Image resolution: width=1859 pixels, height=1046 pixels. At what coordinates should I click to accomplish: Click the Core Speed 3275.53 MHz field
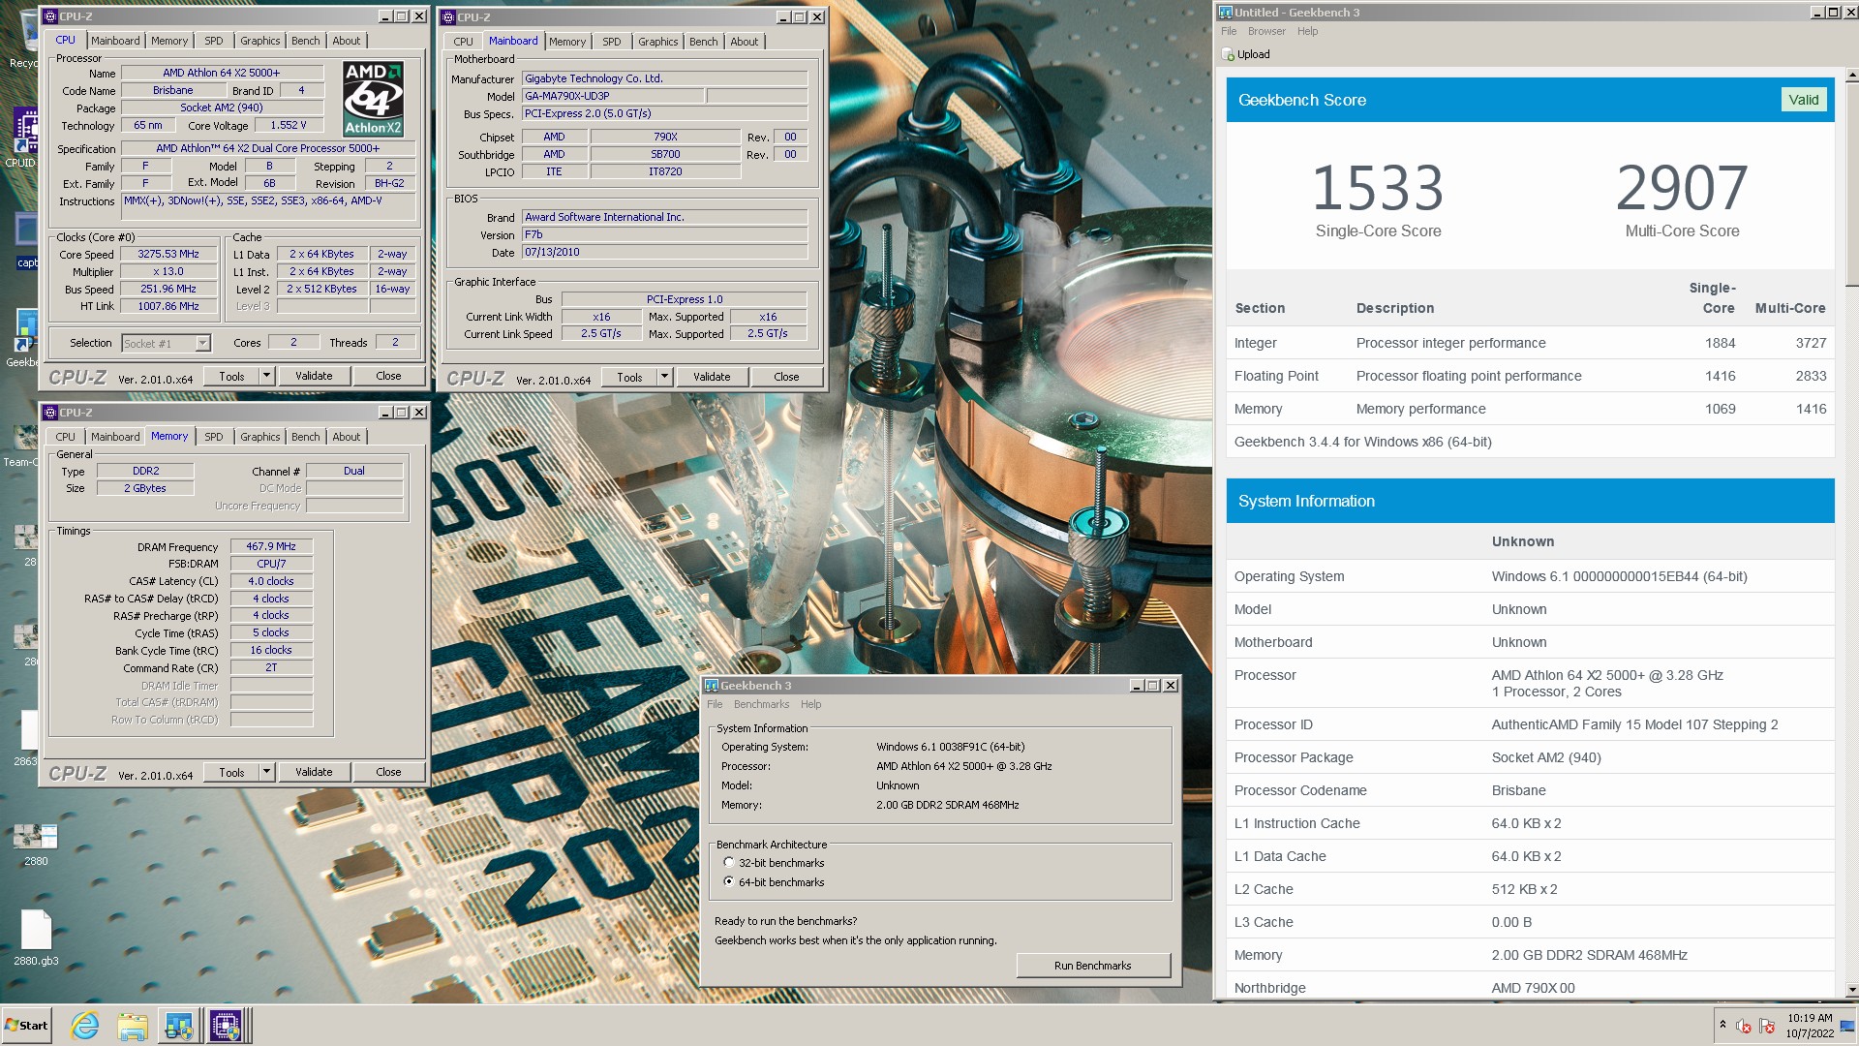[168, 255]
